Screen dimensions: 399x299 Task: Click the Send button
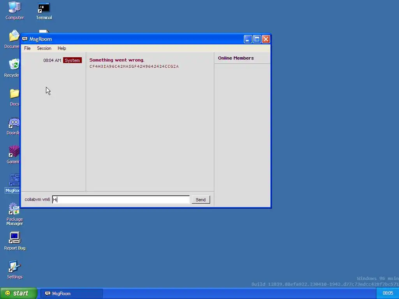(x=201, y=200)
